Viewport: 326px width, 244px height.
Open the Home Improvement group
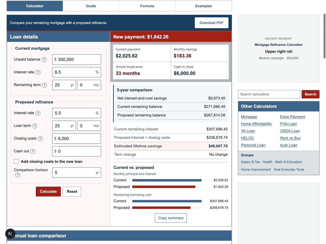(x=256, y=169)
